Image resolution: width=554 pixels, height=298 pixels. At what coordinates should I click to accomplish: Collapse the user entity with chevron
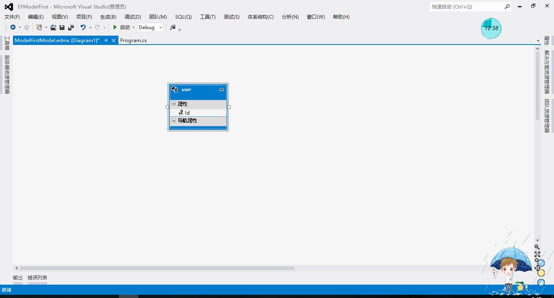(x=221, y=89)
